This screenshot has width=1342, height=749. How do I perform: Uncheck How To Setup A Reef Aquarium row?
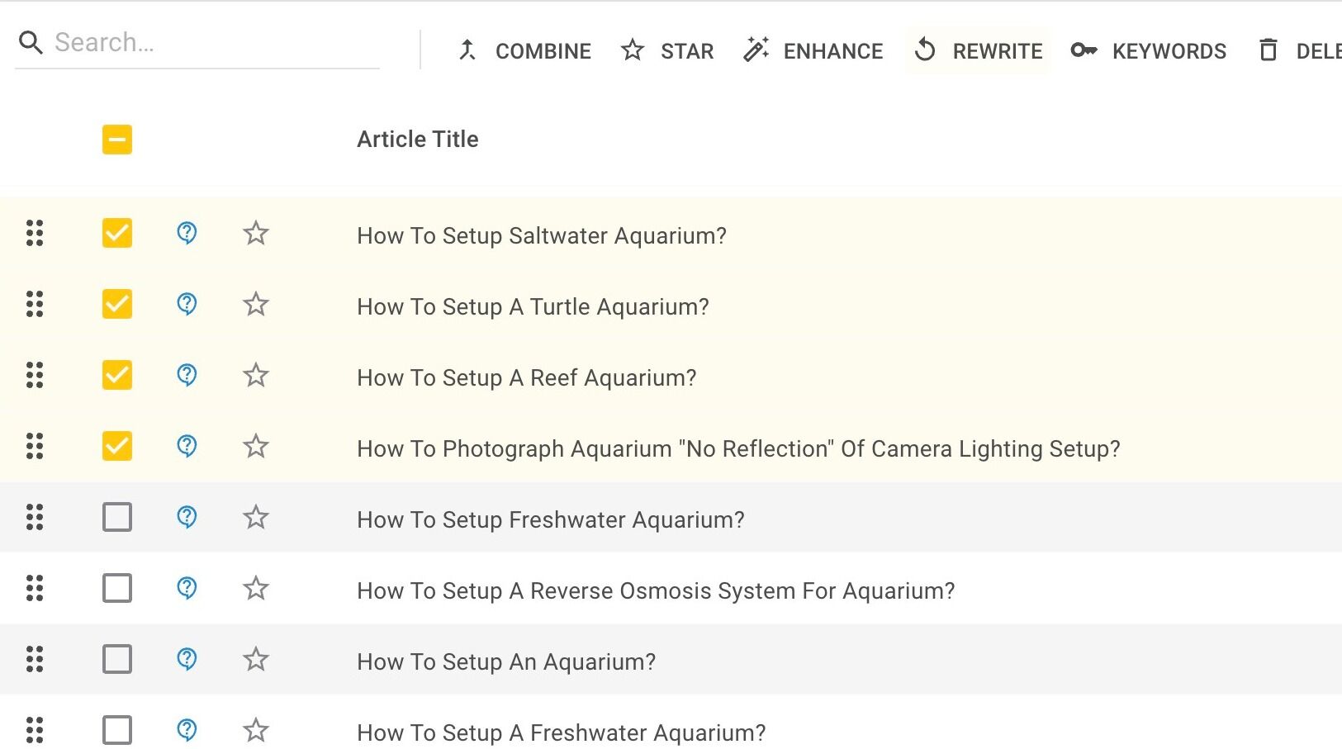pyautogui.click(x=117, y=375)
